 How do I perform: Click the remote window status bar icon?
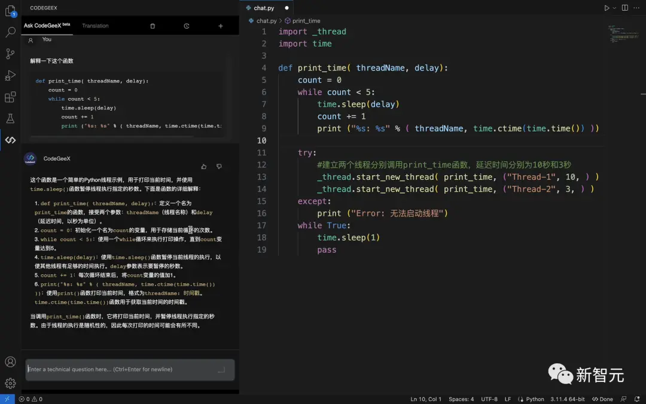pyautogui.click(x=7, y=399)
